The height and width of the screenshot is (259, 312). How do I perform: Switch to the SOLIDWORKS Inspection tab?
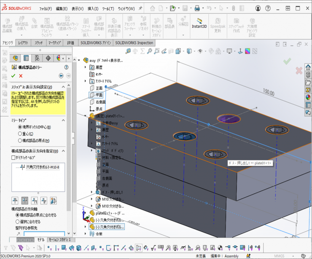click(134, 43)
